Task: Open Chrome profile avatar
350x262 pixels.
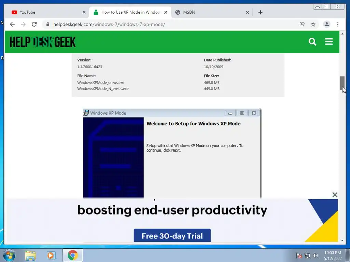Action: click(326, 24)
